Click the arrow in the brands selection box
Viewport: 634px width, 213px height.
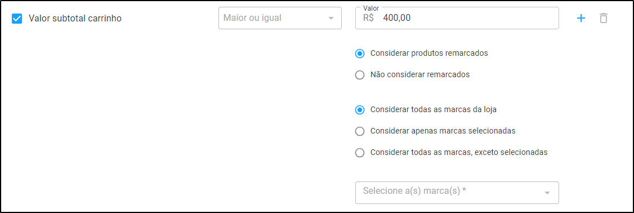pyautogui.click(x=547, y=193)
